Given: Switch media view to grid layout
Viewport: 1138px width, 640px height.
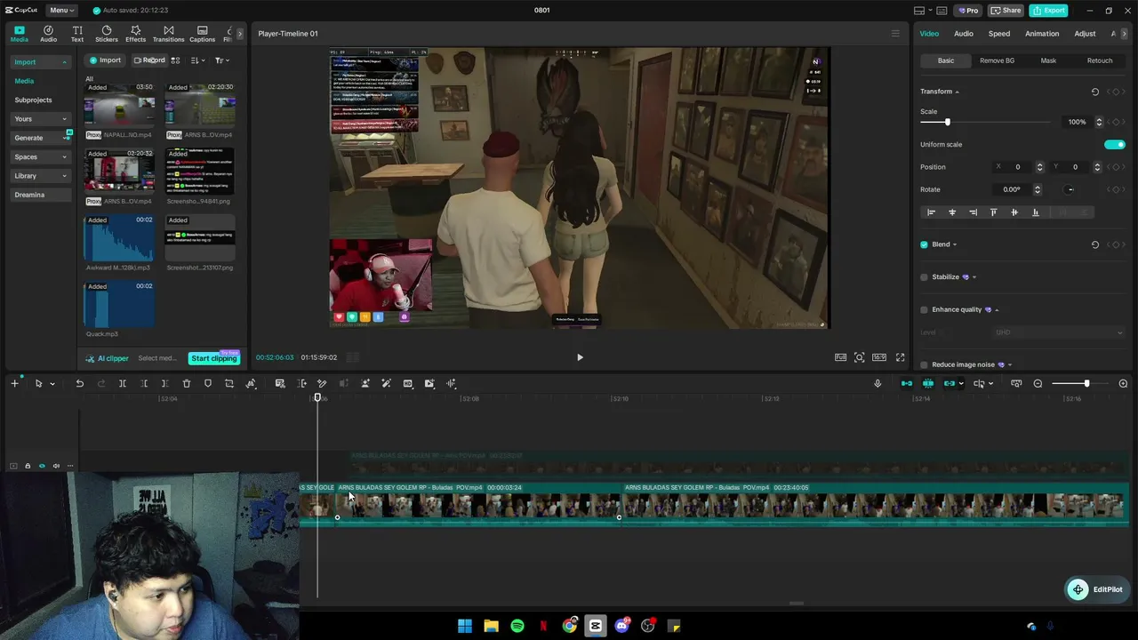Looking at the screenshot, I should pos(175,60).
